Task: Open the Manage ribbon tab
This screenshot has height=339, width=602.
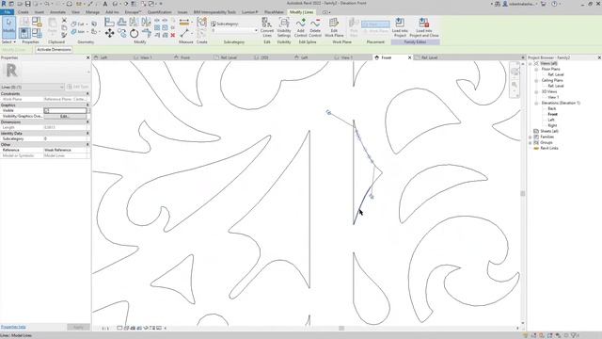Action: [x=92, y=12]
